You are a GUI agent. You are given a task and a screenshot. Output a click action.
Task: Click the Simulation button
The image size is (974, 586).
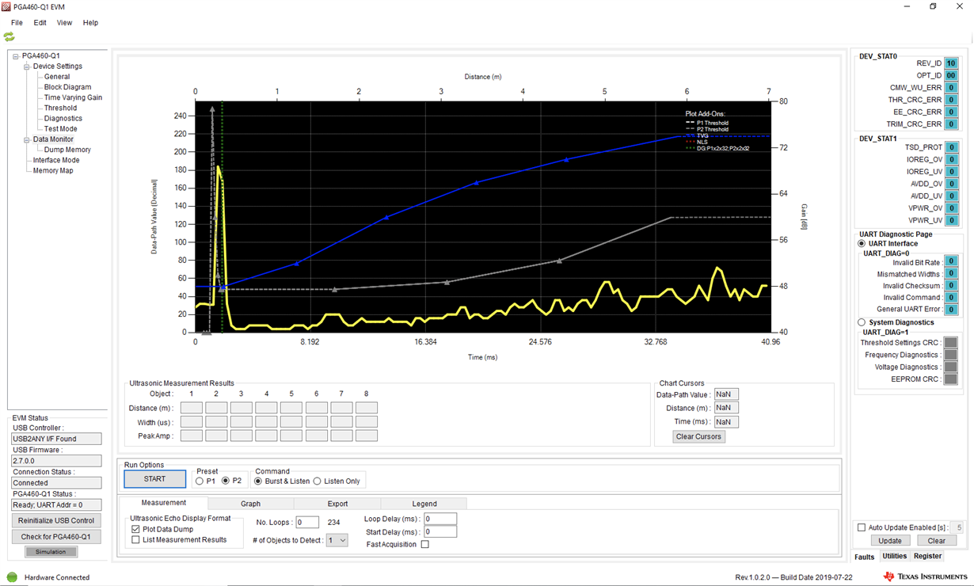coord(51,552)
